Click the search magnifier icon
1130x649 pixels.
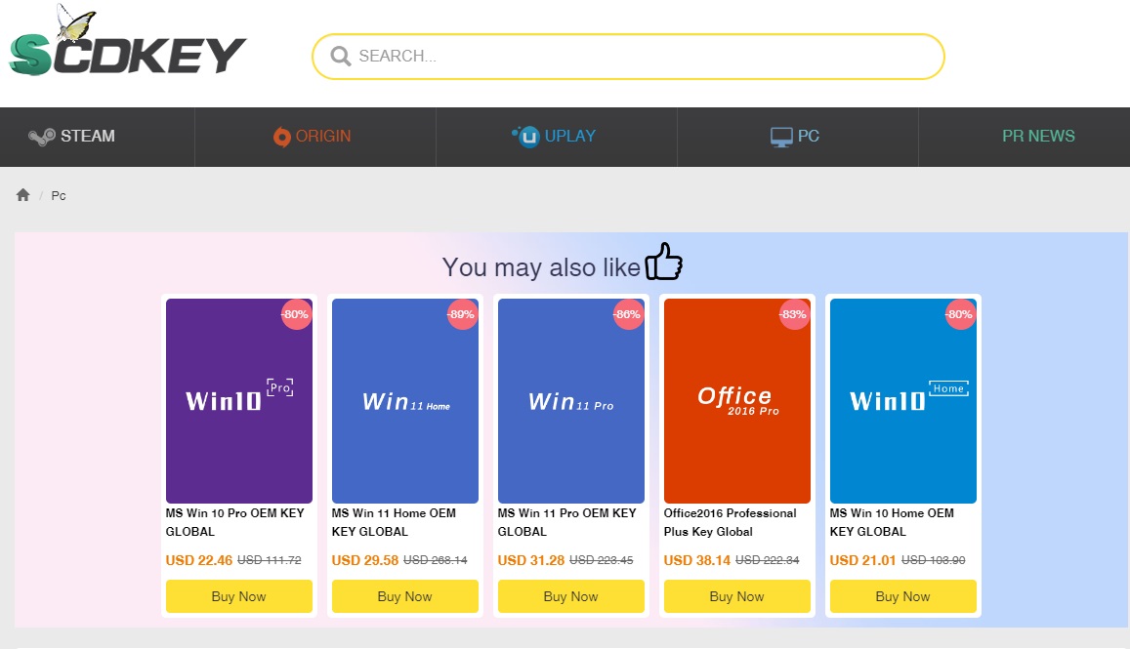[x=340, y=57]
